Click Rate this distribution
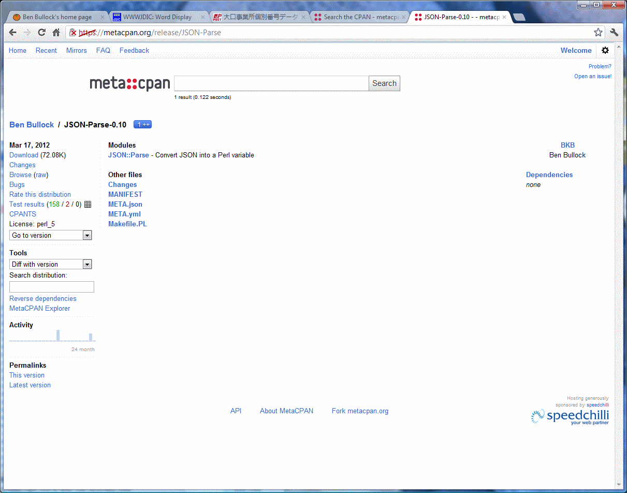This screenshot has height=493, width=627. click(40, 194)
